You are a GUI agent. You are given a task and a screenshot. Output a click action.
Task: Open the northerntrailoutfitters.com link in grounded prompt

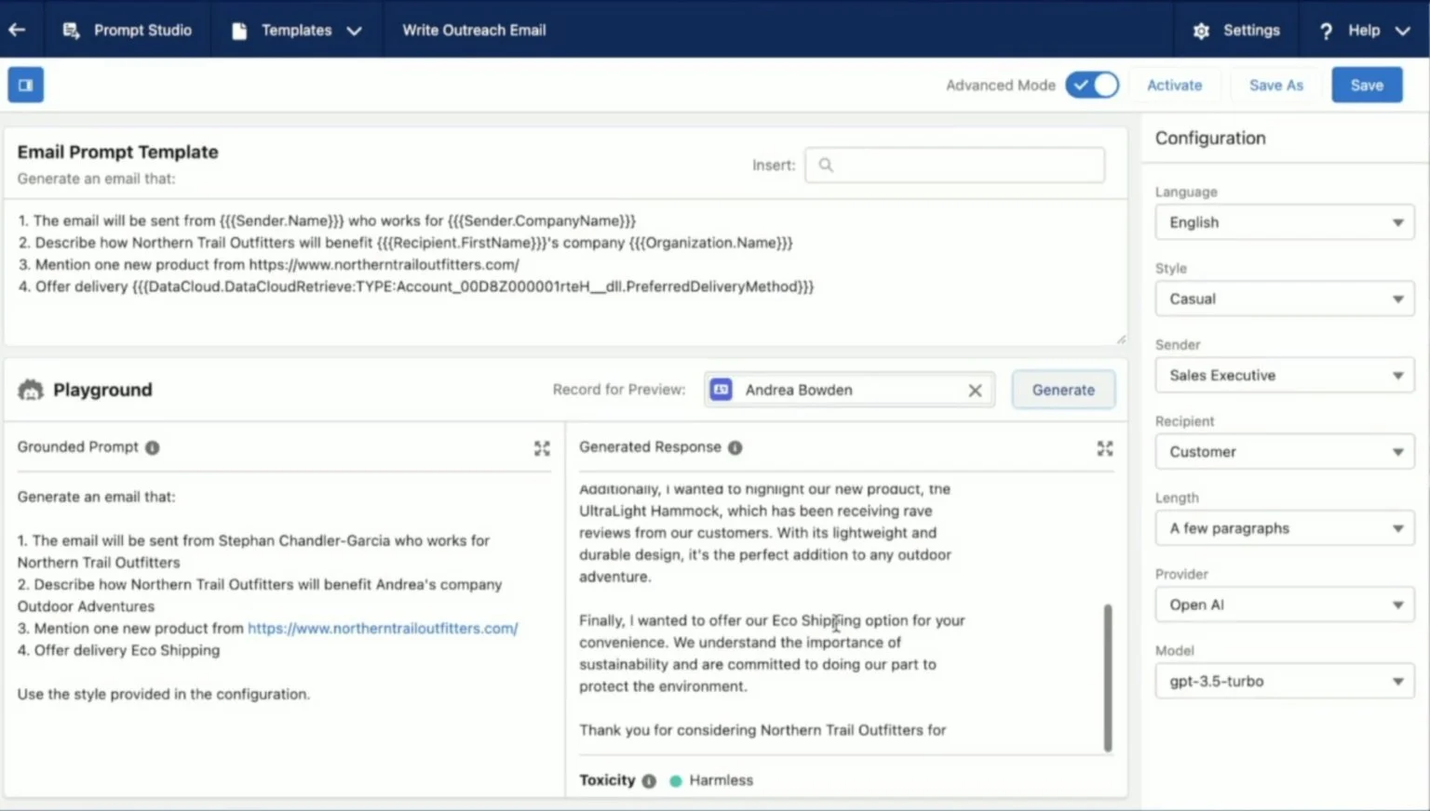[x=383, y=628]
